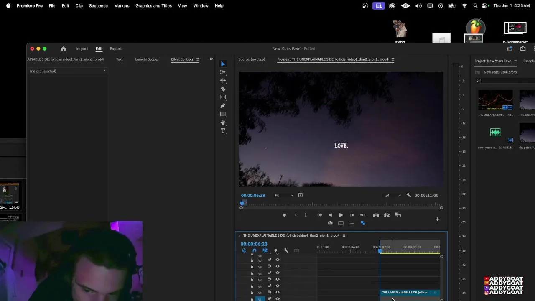Select the Pen tool
This screenshot has height=301, width=535.
pos(223,105)
